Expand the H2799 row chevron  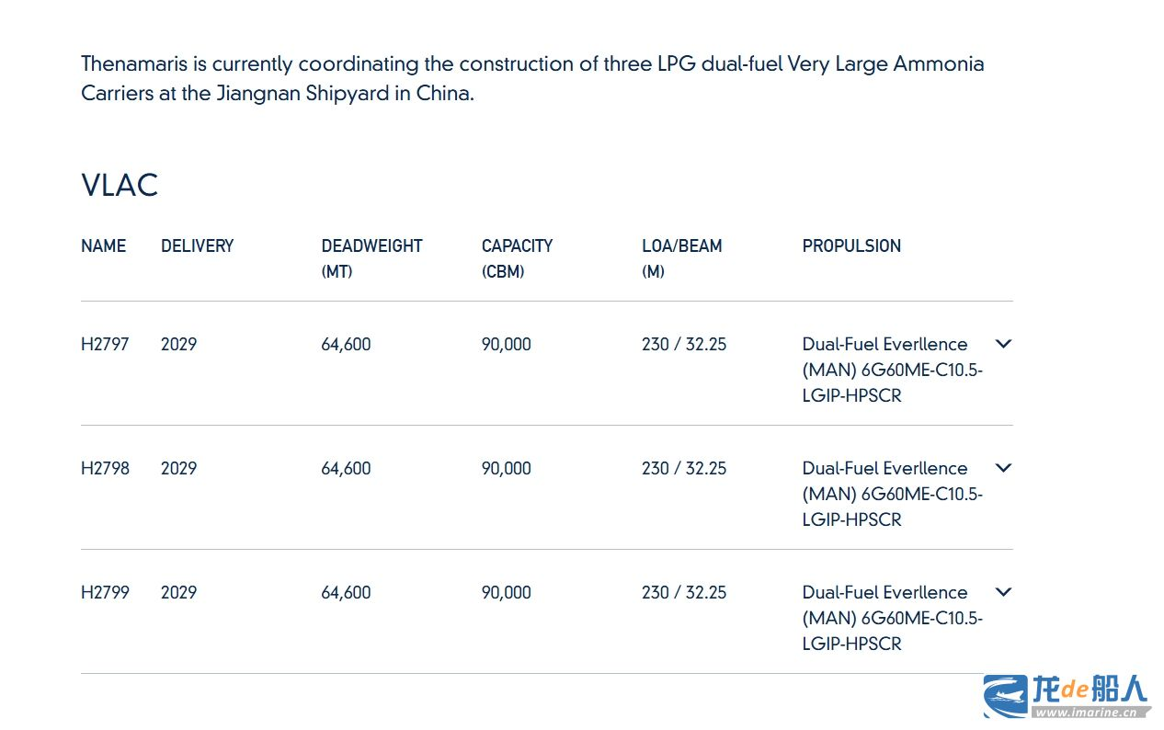pos(1003,592)
